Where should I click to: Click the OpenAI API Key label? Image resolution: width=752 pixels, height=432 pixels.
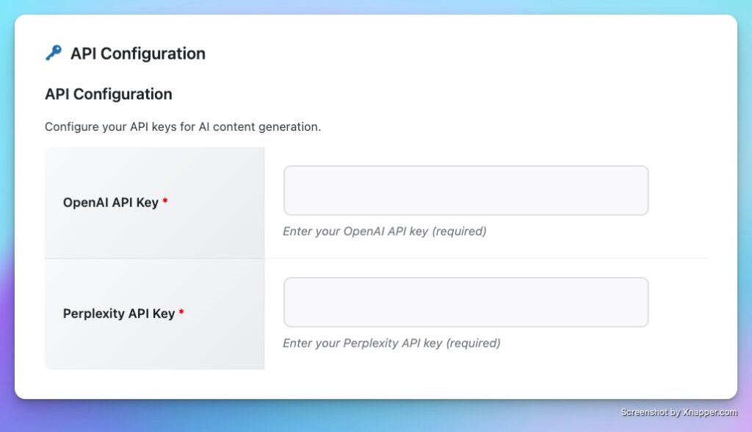[x=111, y=203]
